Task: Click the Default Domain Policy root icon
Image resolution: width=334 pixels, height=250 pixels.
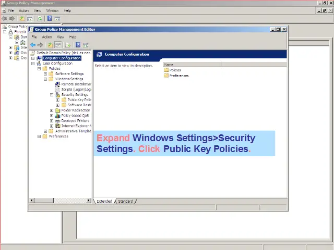Action: [32, 53]
